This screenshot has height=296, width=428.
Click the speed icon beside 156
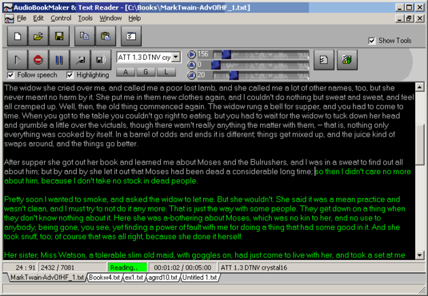[192, 54]
